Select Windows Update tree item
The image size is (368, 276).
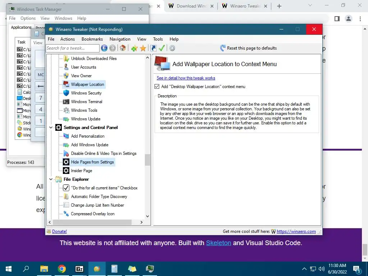86,119
